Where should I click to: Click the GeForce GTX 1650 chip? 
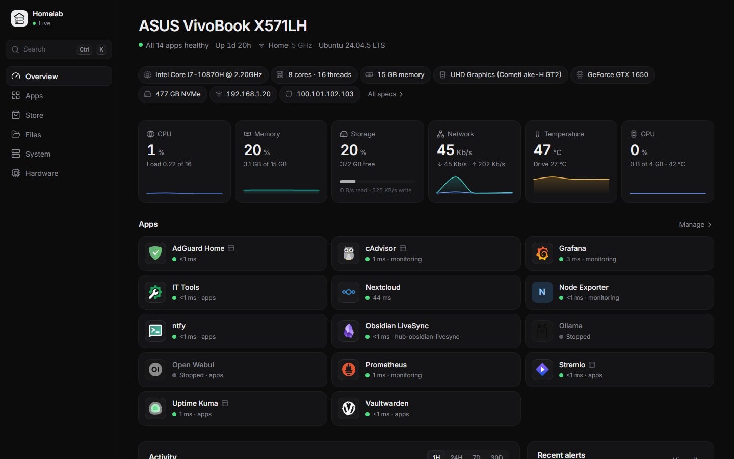point(613,75)
